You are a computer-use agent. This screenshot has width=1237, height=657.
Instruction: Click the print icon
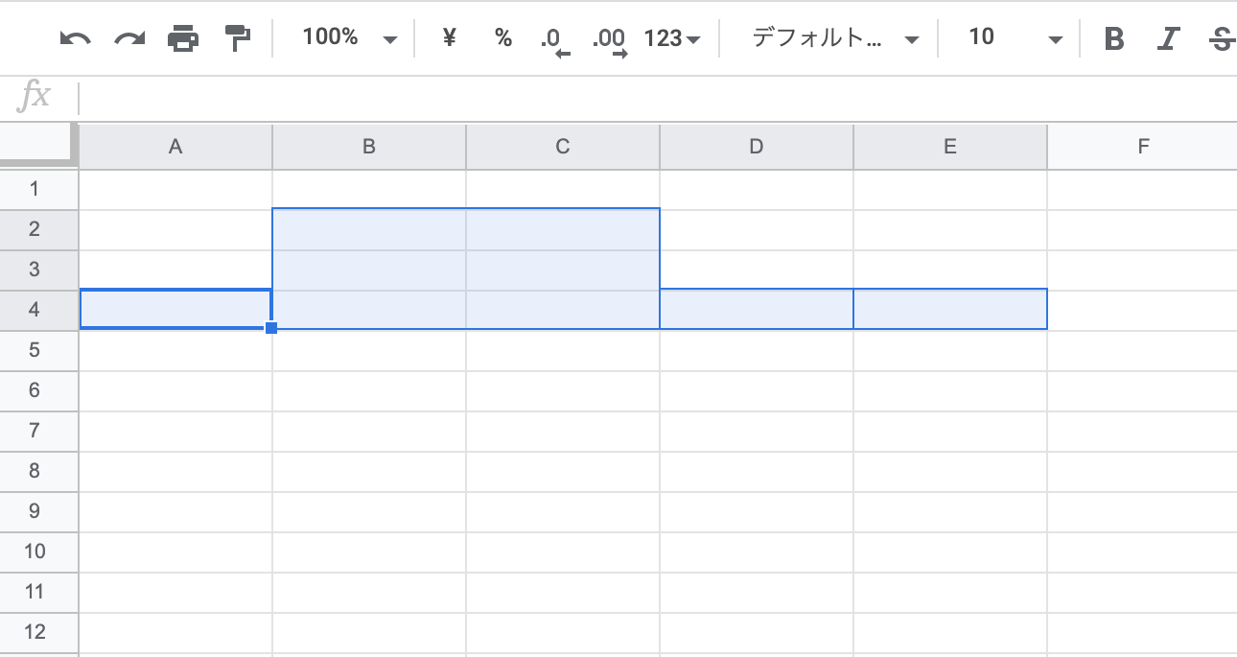click(183, 38)
